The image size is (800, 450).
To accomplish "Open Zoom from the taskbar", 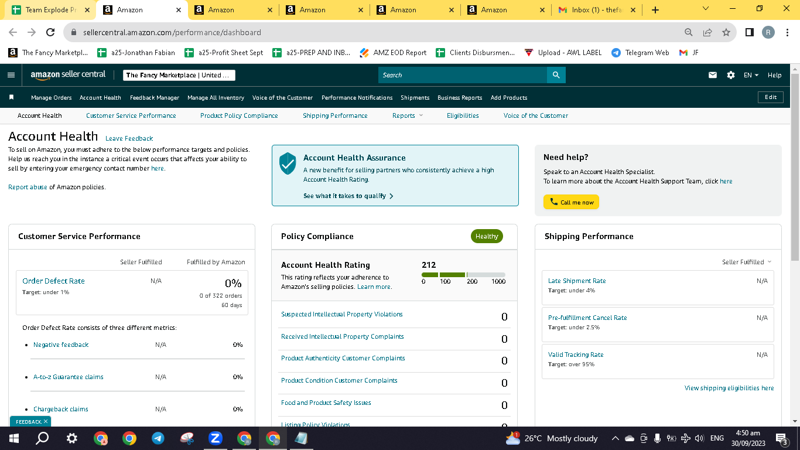I will [216, 438].
